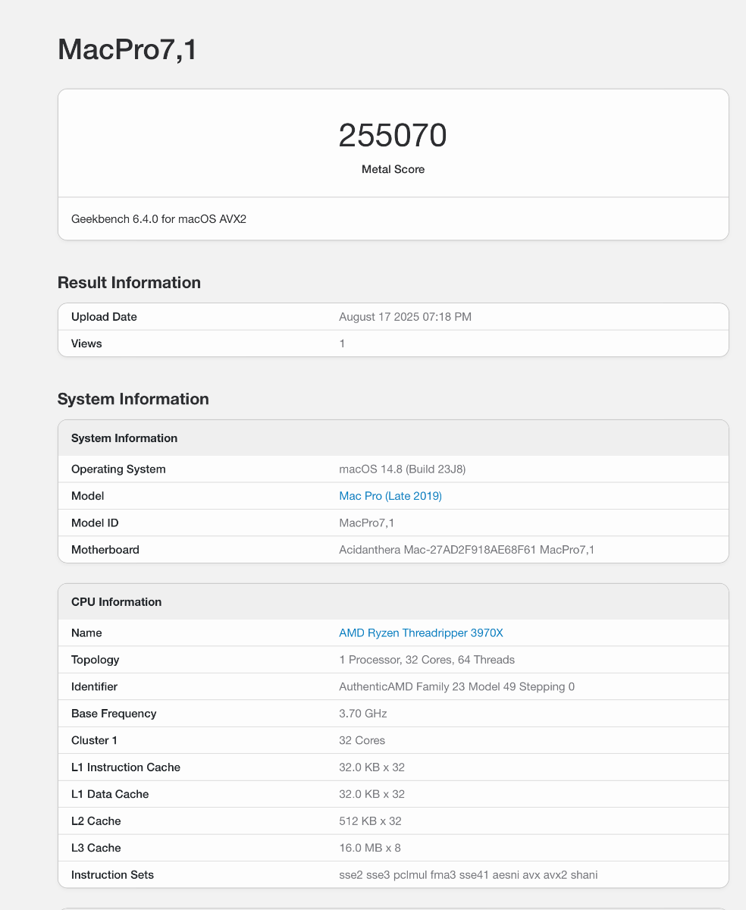
Task: Click the AuthenticAMD Family 23 identifier value
Action: point(456,686)
